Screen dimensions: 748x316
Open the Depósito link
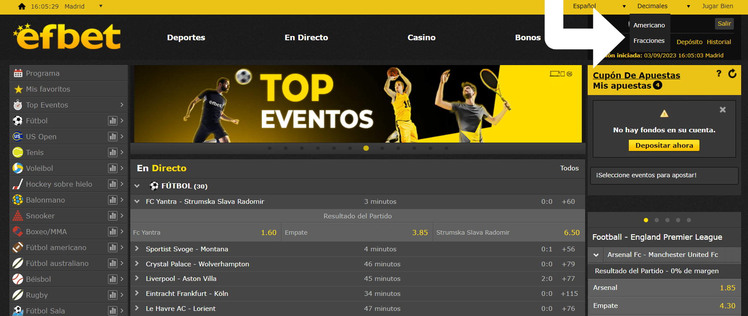[689, 42]
